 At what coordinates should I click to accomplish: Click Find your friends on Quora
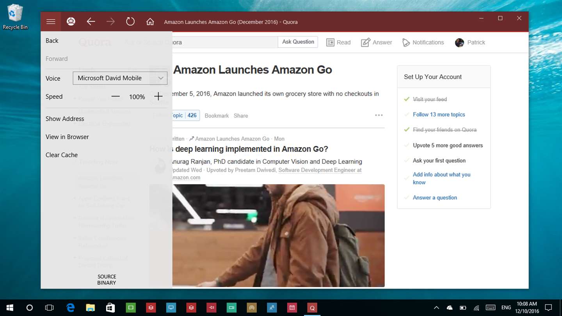[445, 130]
